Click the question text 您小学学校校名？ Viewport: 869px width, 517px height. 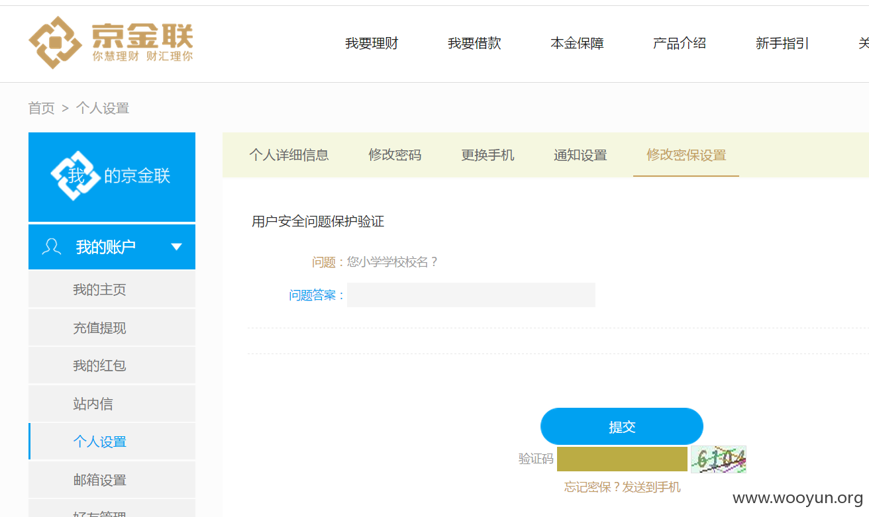393,262
